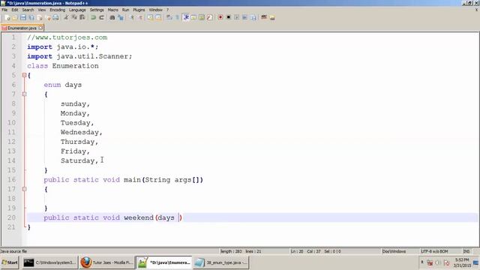Open the ? help menu
Viewport: 480px width, 270px height.
(x=167, y=10)
